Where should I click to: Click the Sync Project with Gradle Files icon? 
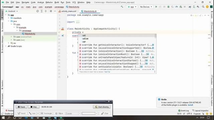190,7
